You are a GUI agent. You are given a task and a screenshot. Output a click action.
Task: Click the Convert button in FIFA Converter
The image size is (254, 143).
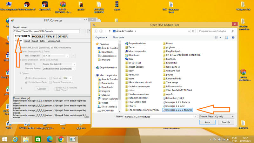[x=42, y=89]
